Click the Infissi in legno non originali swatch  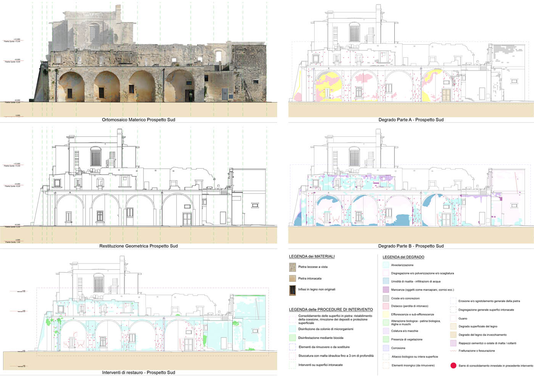click(x=293, y=290)
